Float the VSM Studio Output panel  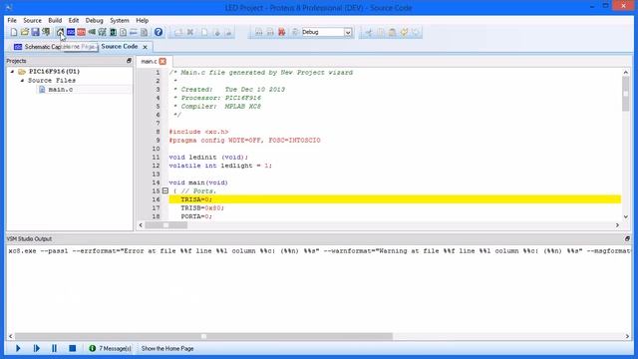[627, 239]
